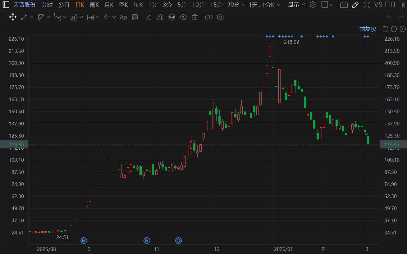The height and width of the screenshot is (254, 407).
Task: Select the comment bubble annotation tool
Action: click(x=135, y=17)
